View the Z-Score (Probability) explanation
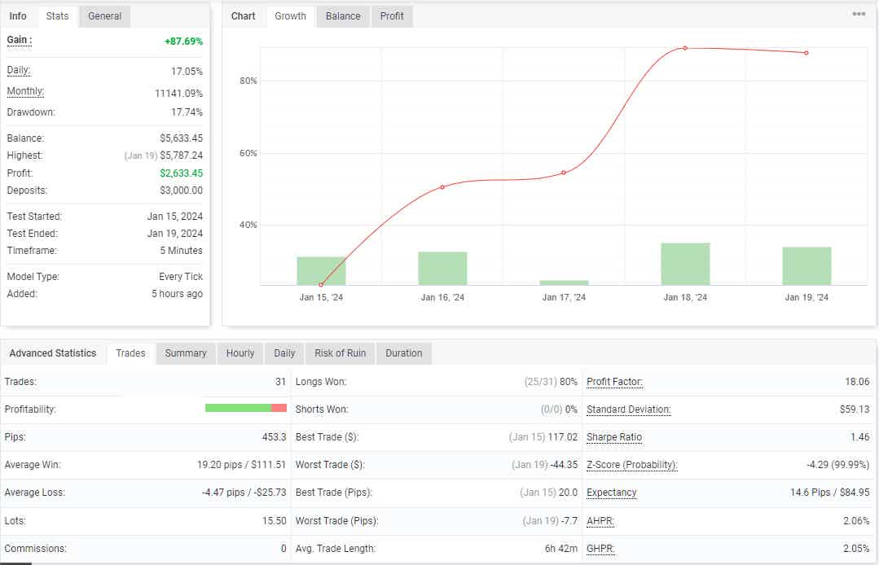879x565 pixels. pyautogui.click(x=631, y=465)
